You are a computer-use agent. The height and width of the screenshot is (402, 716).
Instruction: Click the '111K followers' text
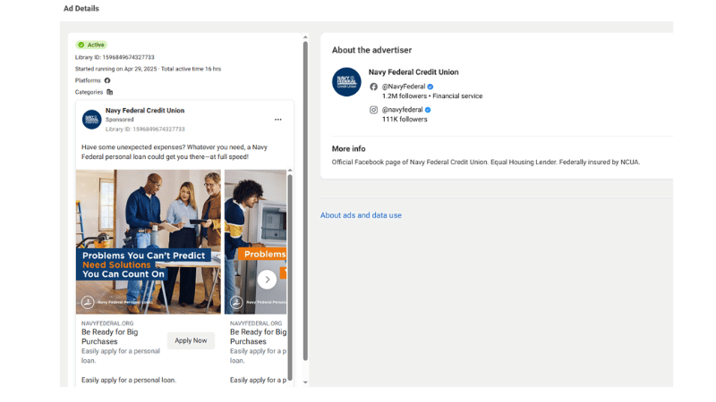pyautogui.click(x=405, y=120)
